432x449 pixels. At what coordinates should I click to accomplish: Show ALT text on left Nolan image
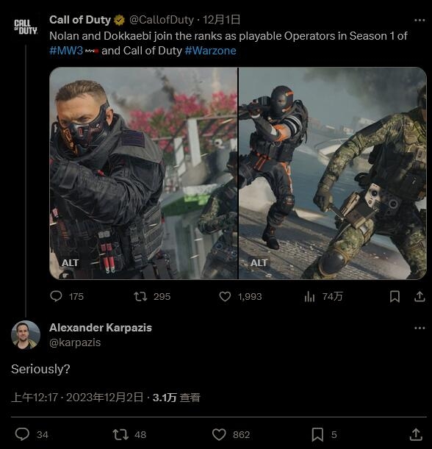click(x=70, y=262)
